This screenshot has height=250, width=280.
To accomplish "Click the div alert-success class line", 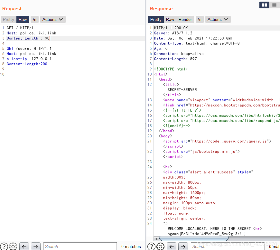I will 208,172.
